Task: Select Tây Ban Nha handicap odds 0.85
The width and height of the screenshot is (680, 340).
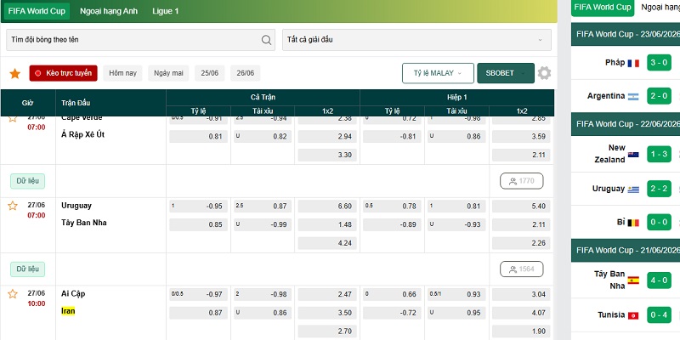Action: tap(199, 224)
